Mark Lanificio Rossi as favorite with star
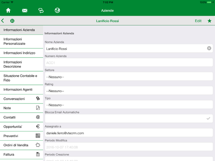Viewport: 215px width, 161px height. (x=210, y=21)
